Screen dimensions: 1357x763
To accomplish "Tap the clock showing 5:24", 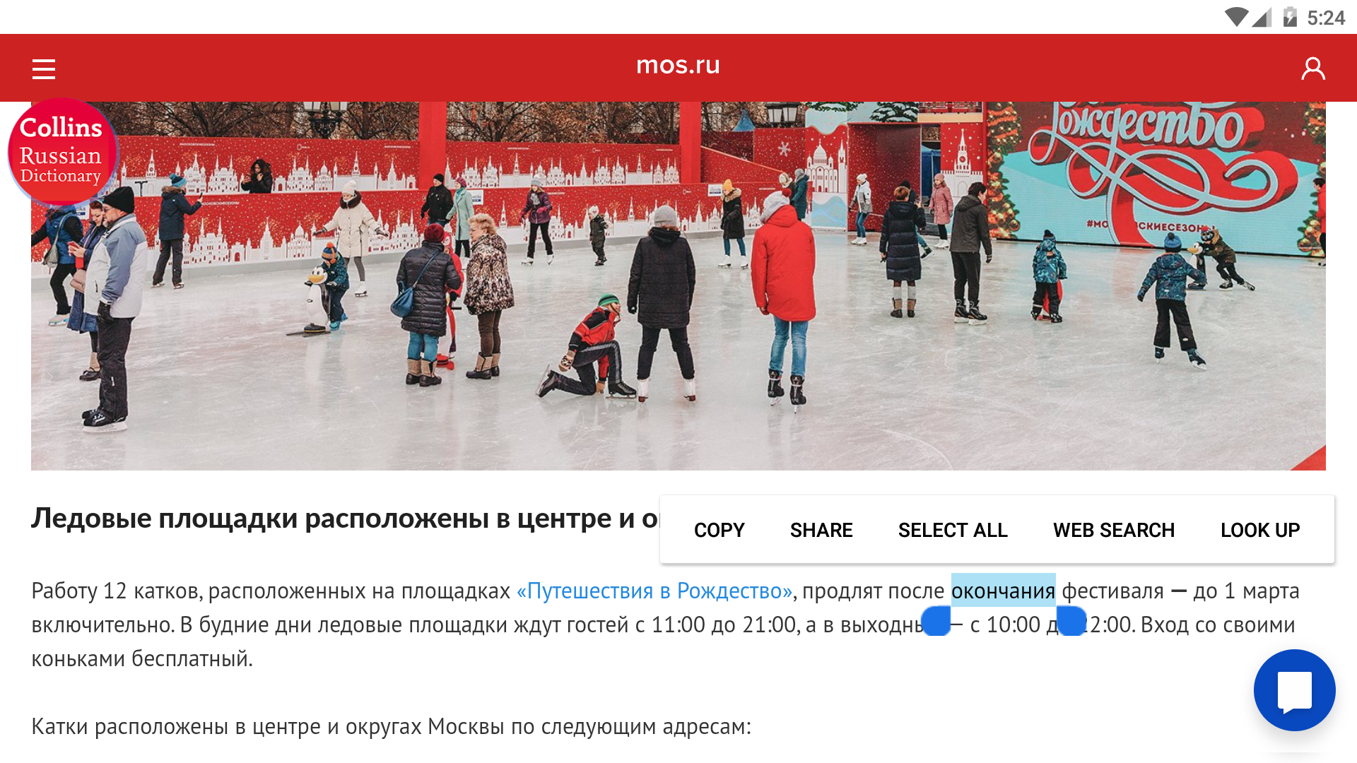I will coord(1326,18).
